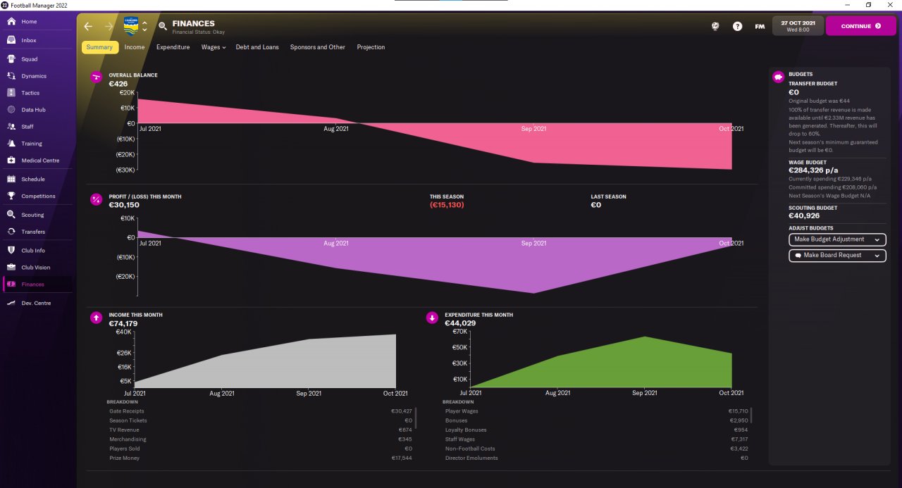The height and width of the screenshot is (488, 902).
Task: Open the help question mark icon
Action: coord(737,26)
